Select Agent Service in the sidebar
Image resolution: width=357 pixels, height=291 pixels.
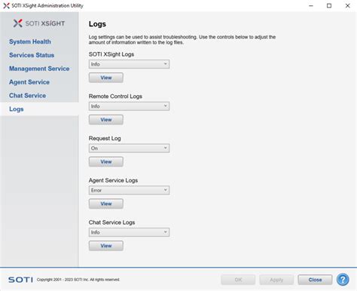29,82
